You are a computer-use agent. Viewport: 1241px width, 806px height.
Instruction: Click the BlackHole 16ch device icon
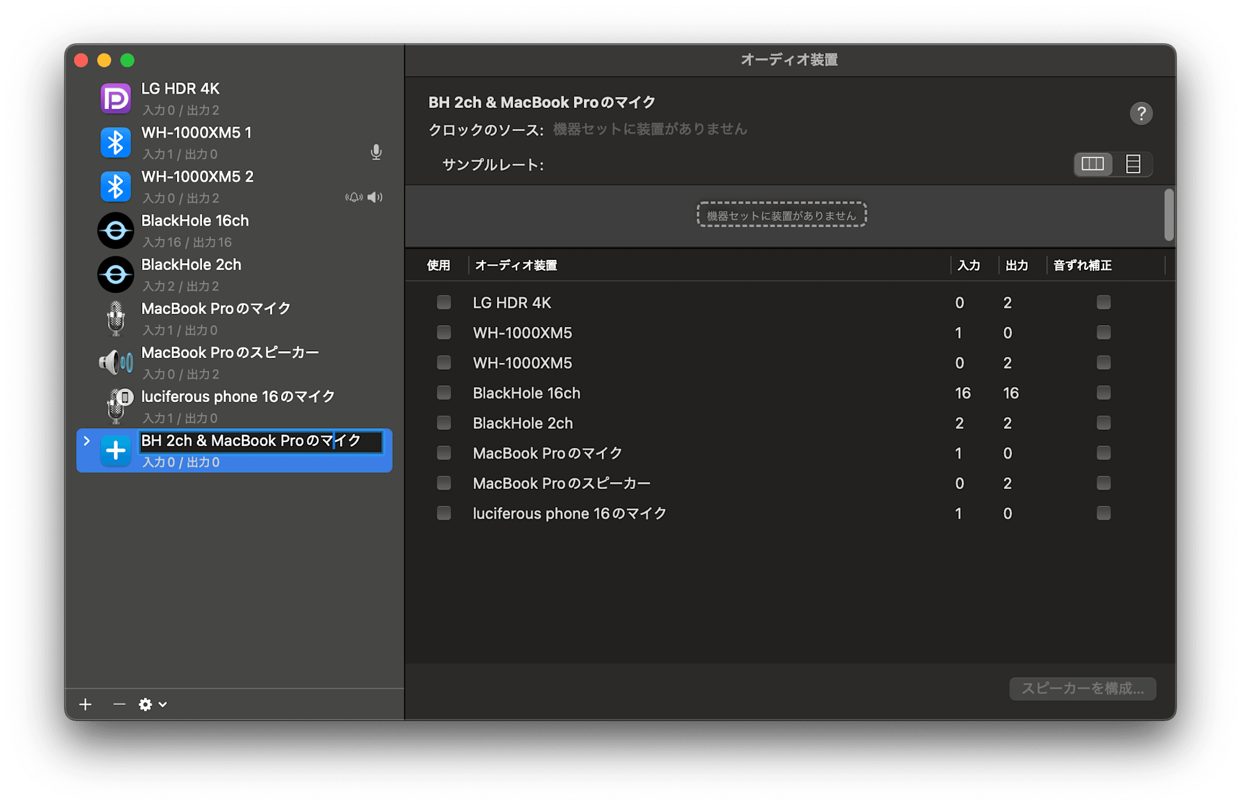pos(115,231)
